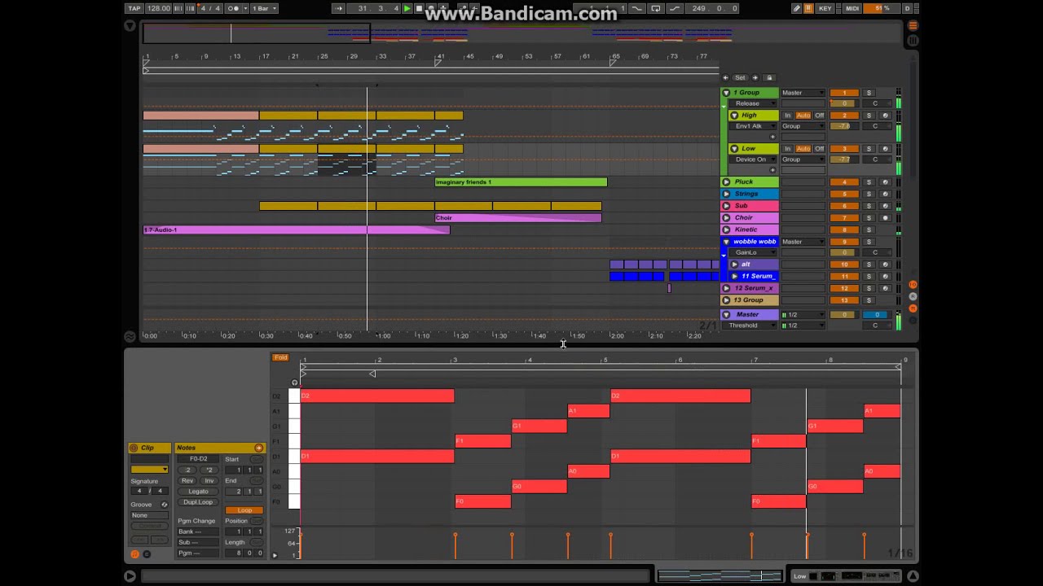Viewport: 1043px width, 586px height.
Task: Unfold the 13 Group track
Action: (x=726, y=300)
